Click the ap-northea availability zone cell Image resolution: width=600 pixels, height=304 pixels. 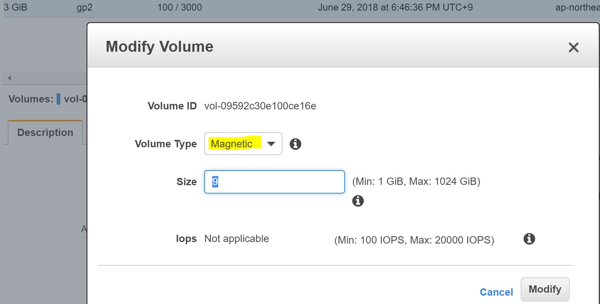[x=577, y=7]
